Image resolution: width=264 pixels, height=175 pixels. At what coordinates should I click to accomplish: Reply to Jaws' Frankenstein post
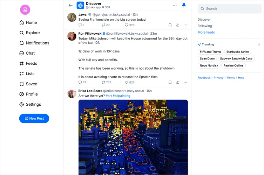click(x=81, y=25)
